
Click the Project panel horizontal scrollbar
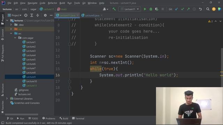[22, 114]
